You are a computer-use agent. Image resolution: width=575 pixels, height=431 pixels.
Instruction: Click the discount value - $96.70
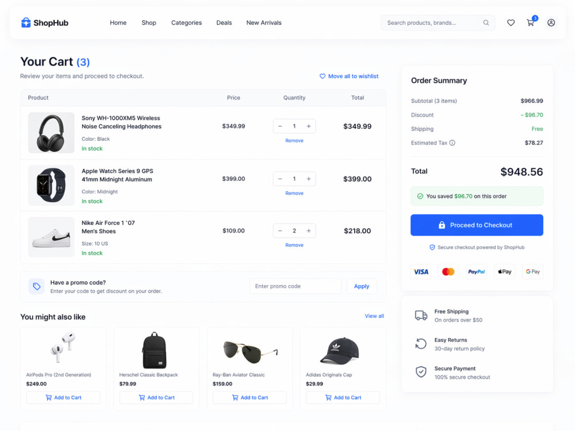[x=532, y=115]
